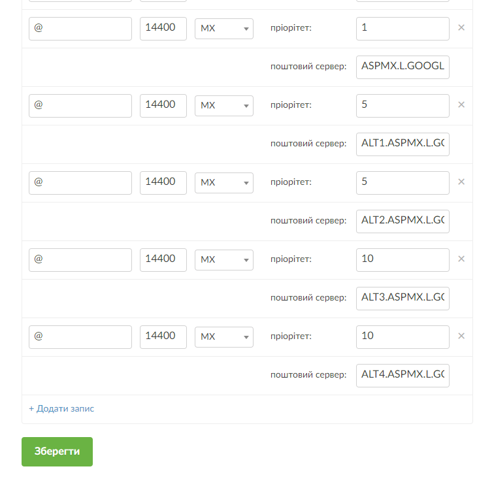This screenshot has height=490, width=477.
Task: Click the ALT1.ASPMX mail server field
Action: pyautogui.click(x=403, y=144)
